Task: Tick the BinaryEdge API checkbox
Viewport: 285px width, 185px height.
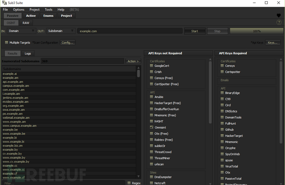Action: pyautogui.click(x=222, y=93)
